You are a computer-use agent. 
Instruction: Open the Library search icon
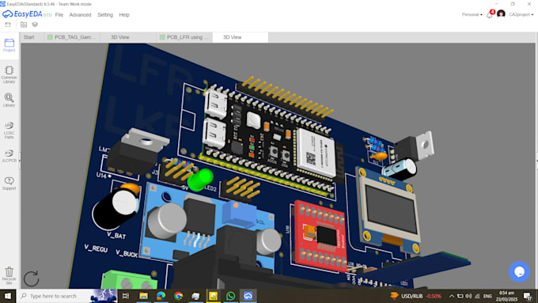pos(9,100)
